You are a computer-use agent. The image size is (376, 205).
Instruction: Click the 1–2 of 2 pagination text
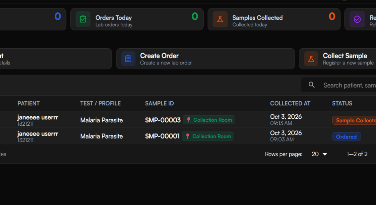[x=357, y=154]
